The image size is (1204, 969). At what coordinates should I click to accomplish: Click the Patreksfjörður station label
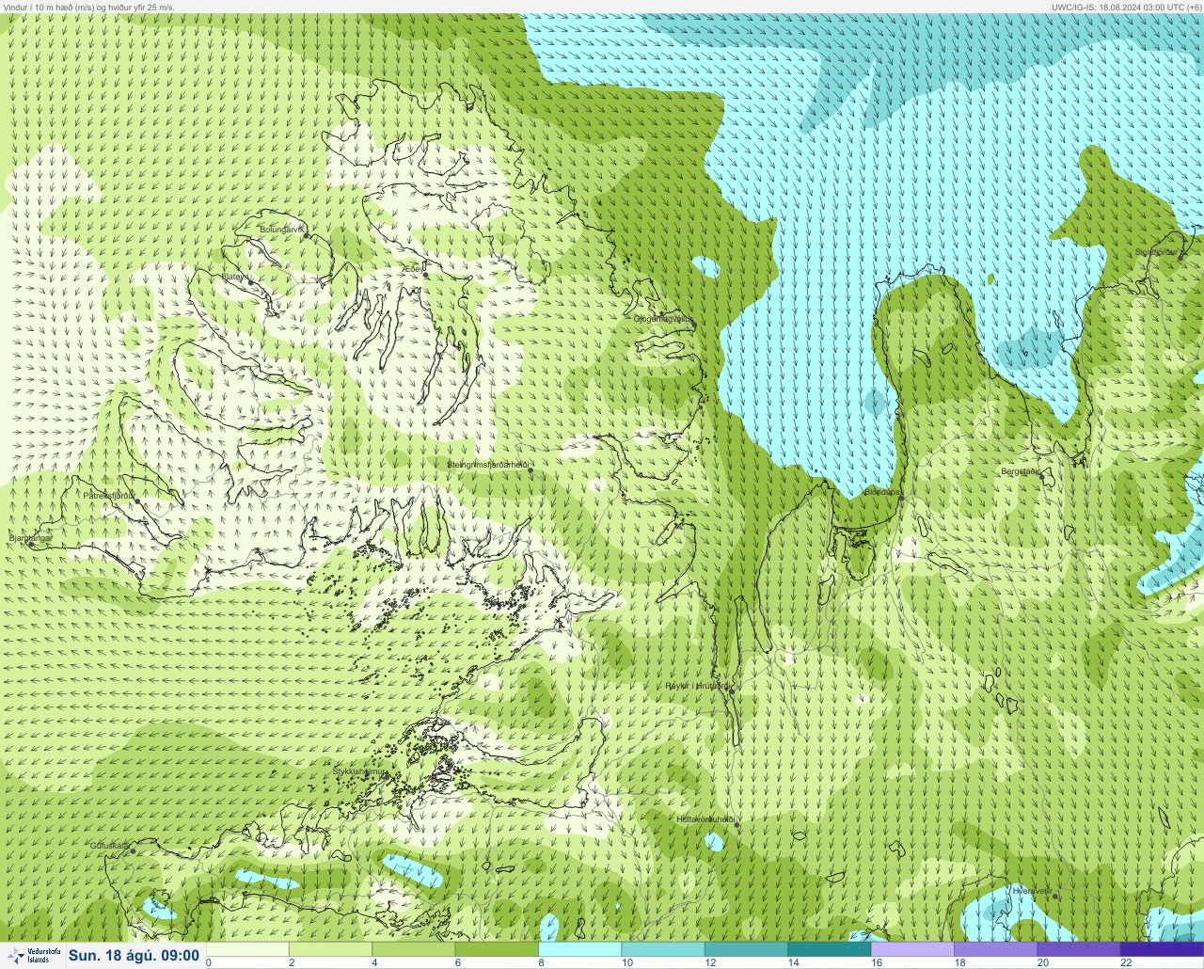tap(109, 495)
